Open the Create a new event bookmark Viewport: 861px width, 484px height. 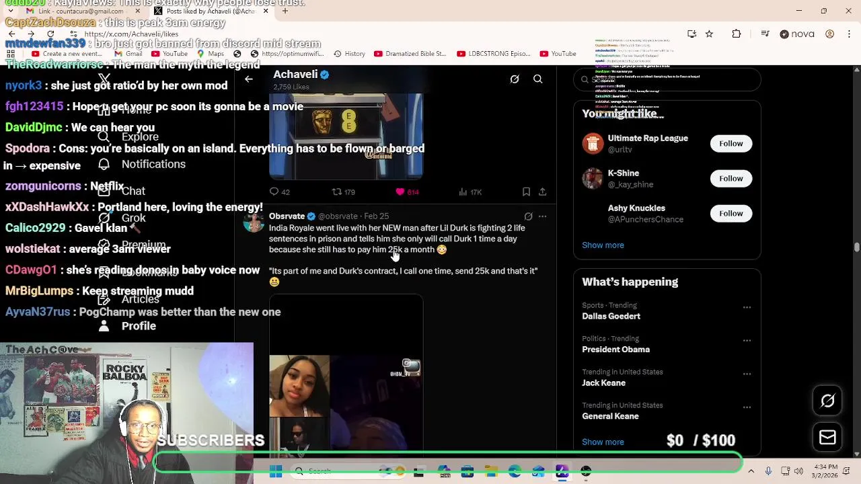(x=66, y=54)
